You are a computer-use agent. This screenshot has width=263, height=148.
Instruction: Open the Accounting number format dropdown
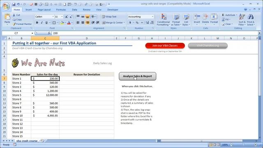tap(152, 16)
